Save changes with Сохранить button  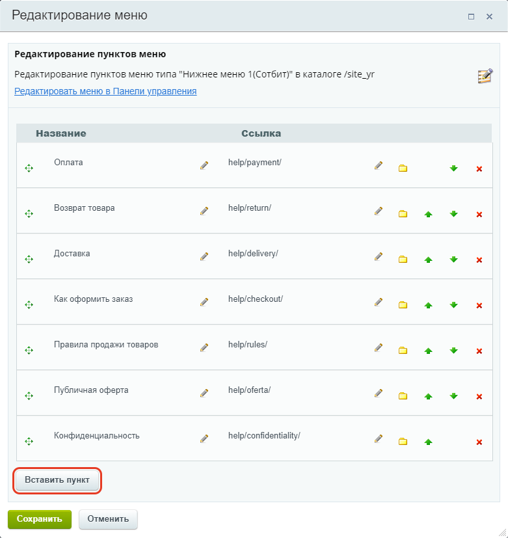[x=40, y=518]
